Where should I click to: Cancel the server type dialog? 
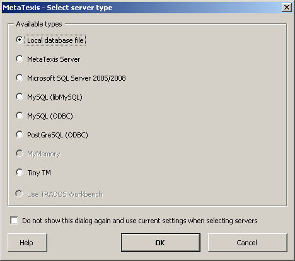point(248,243)
